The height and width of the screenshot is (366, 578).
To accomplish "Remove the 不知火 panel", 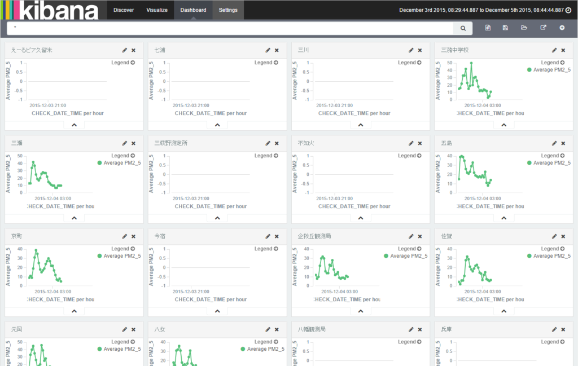I will pos(420,143).
